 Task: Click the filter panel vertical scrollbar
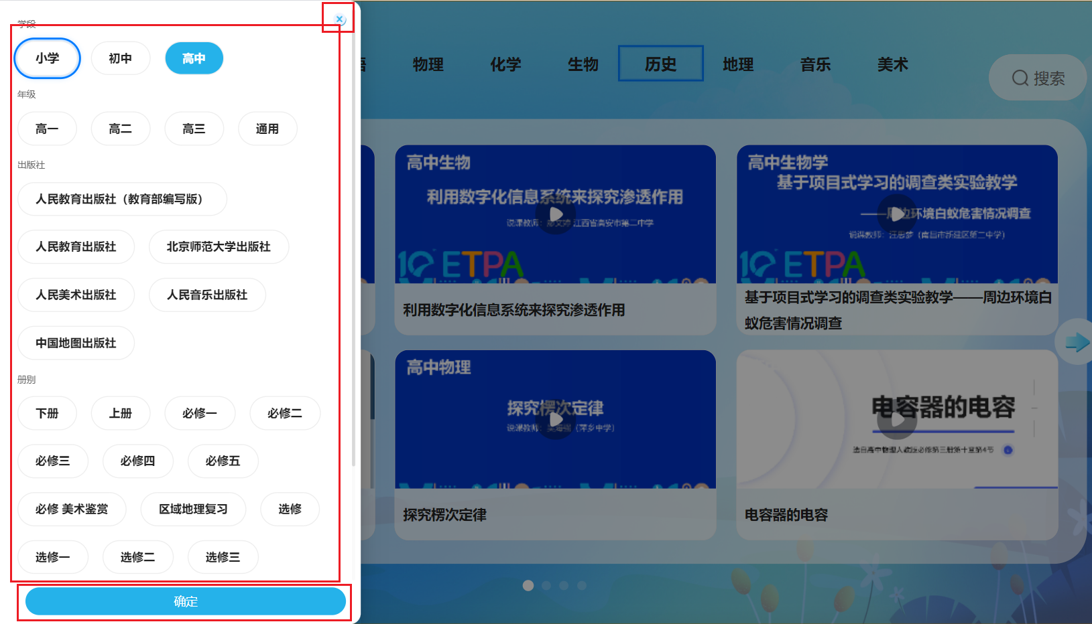click(x=354, y=248)
